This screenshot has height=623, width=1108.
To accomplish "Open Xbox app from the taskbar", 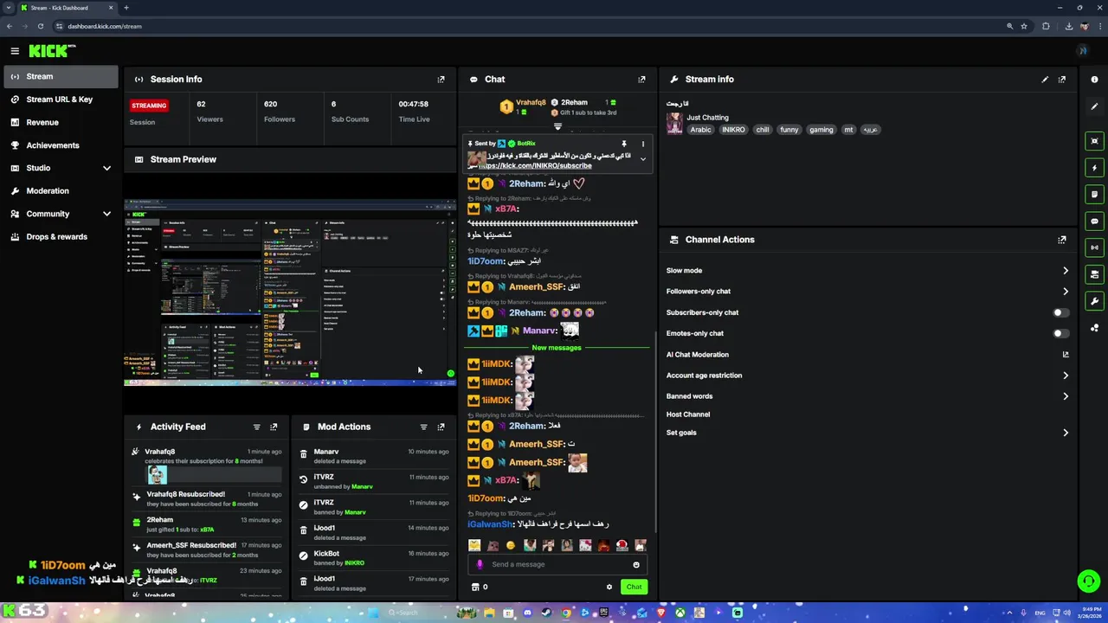I will pos(680,613).
